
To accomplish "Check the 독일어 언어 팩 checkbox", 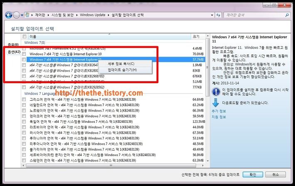I will point(24,122).
